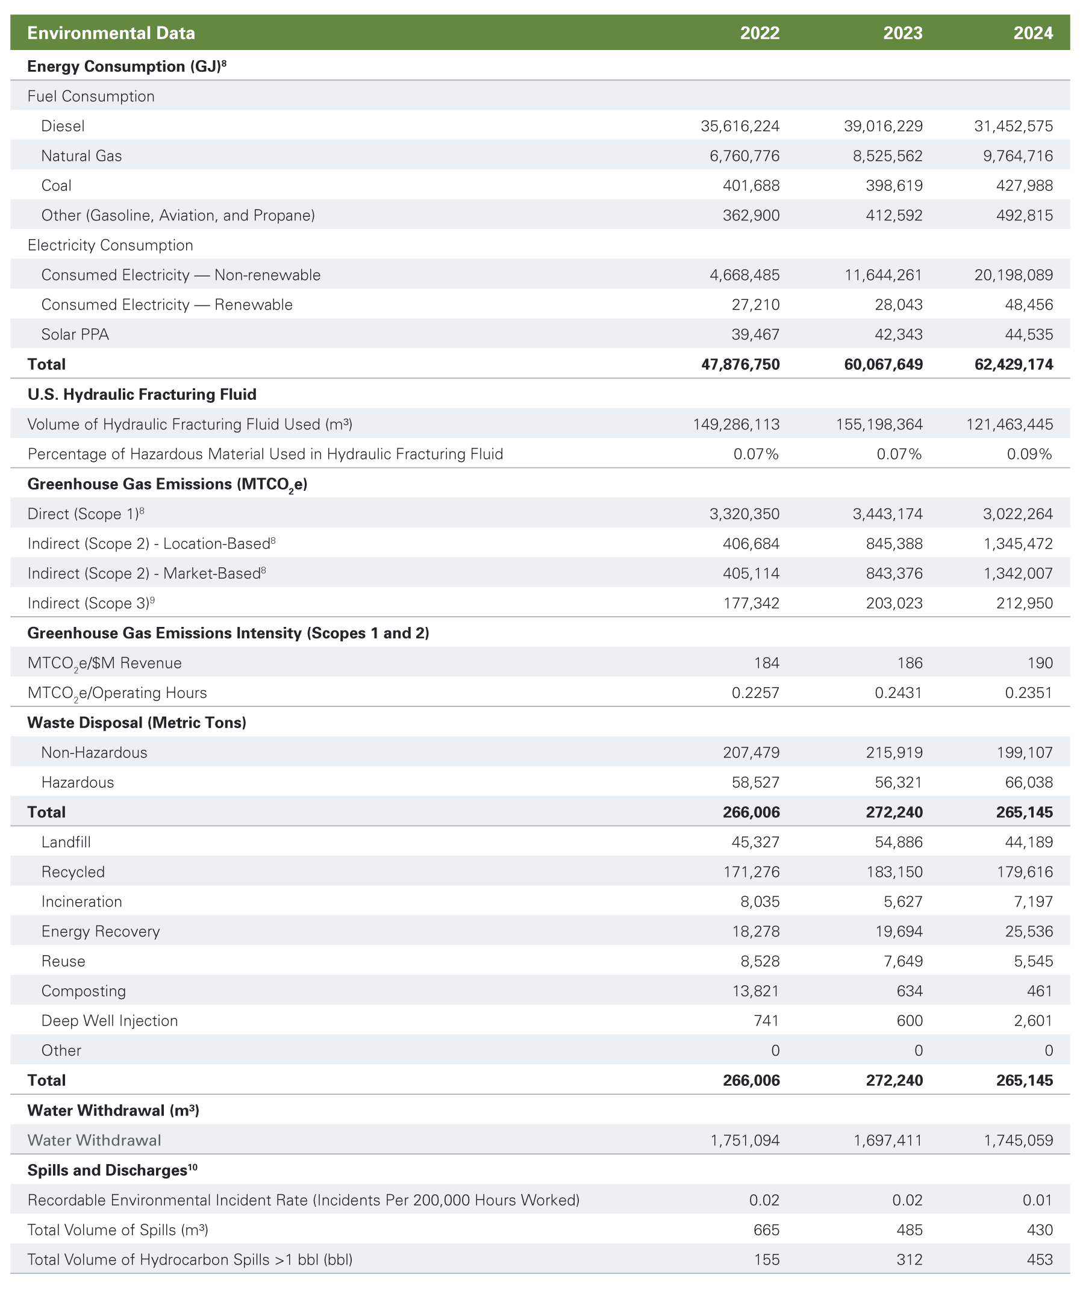Click the 'Environmental Data' table header
Viewport: 1080px width, 1293px height.
pos(111,33)
